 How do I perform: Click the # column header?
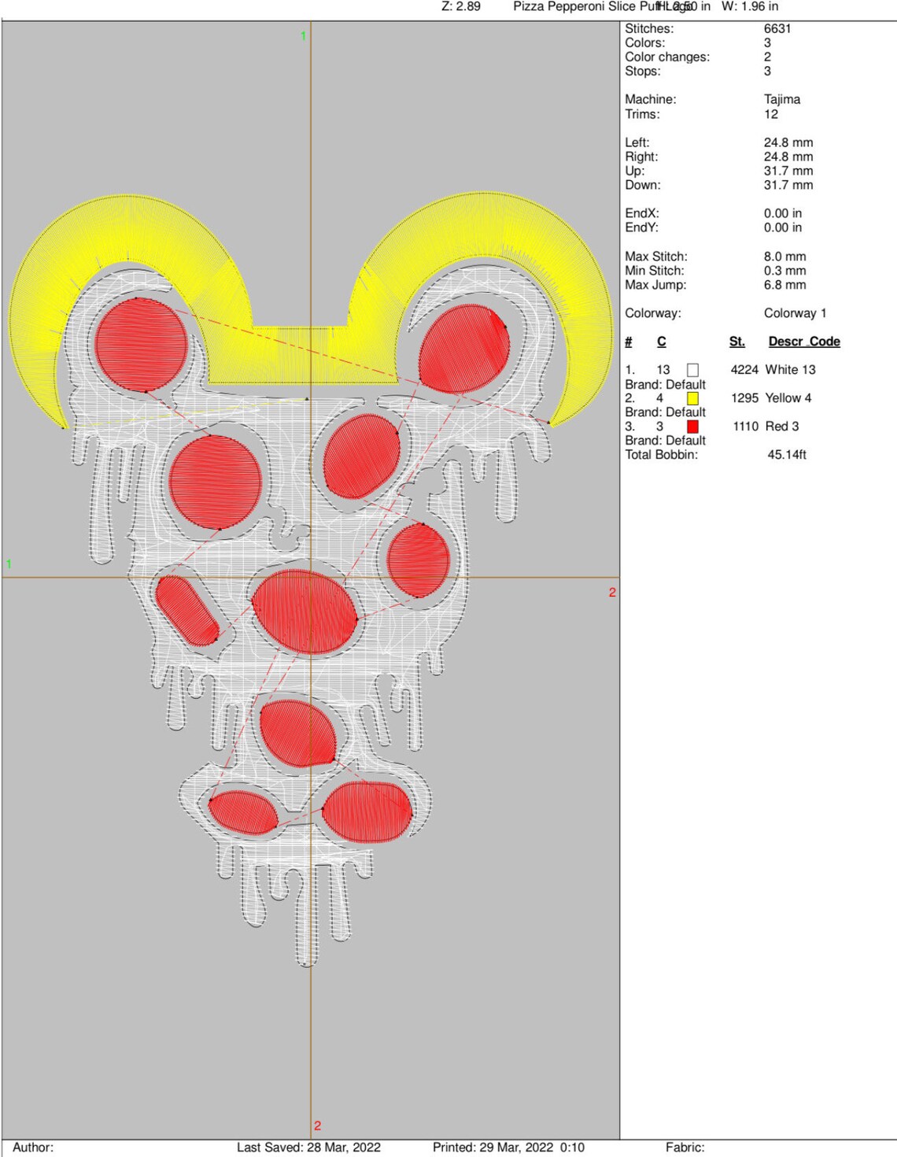click(628, 342)
